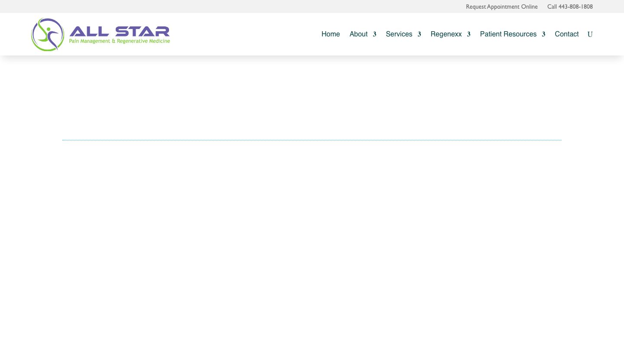This screenshot has height=351, width=624.
Task: Click the teal dotted horizontal divider line
Action: 312,140
